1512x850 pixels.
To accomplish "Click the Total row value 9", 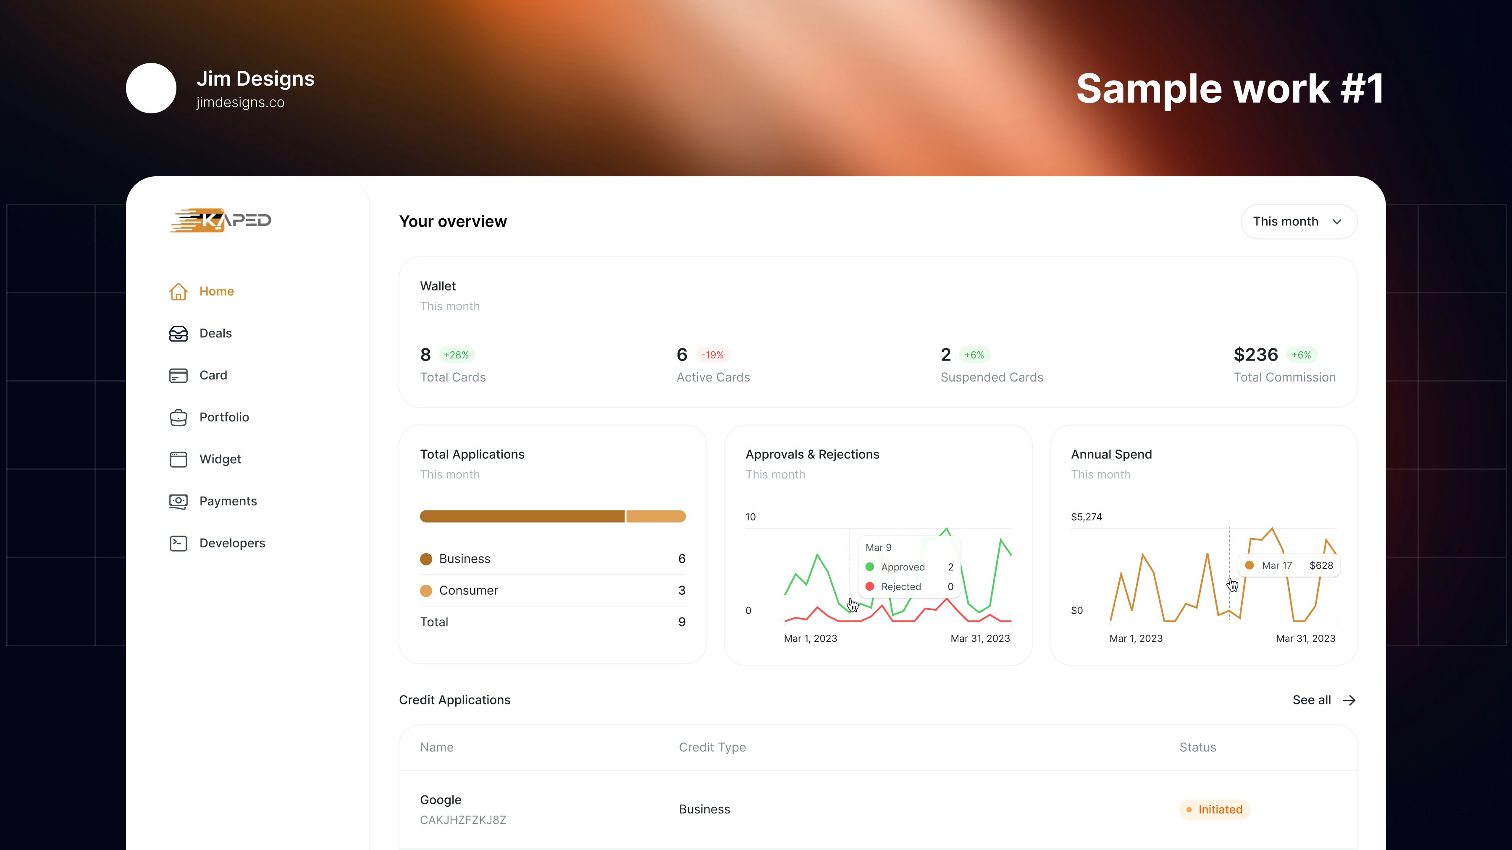I will coord(682,622).
